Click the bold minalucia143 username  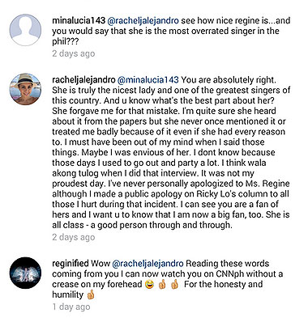79,20
